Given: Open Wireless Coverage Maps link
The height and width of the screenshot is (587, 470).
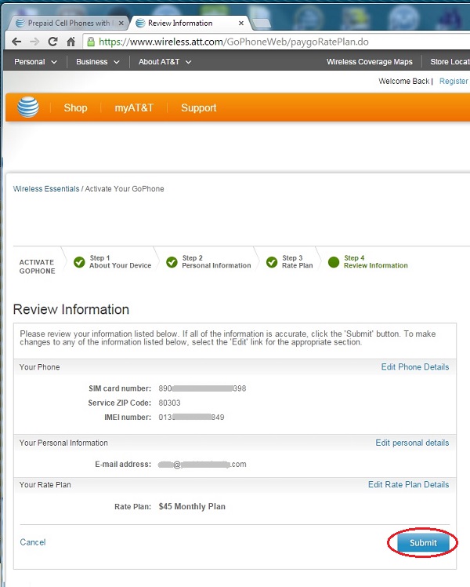Looking at the screenshot, I should click(x=370, y=62).
